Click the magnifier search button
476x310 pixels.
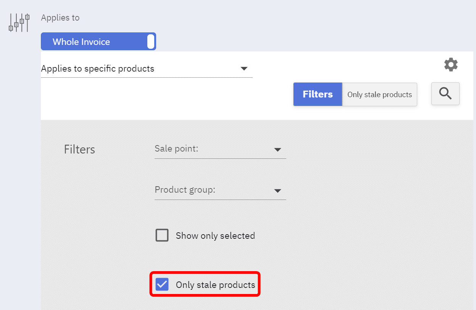(x=445, y=94)
